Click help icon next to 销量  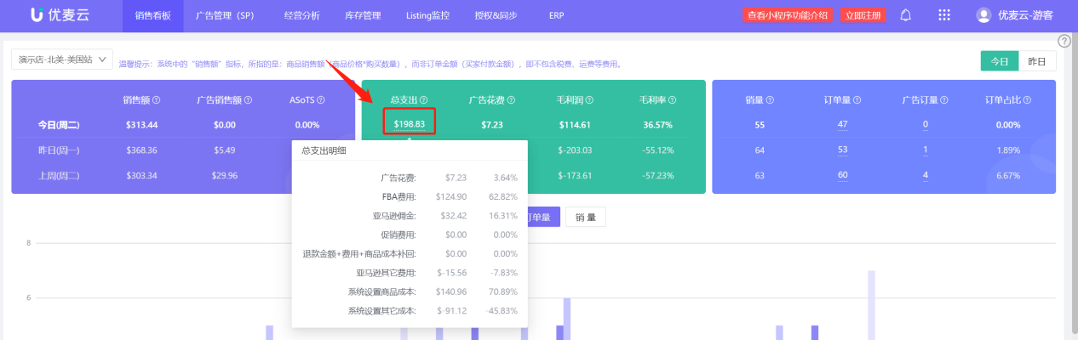770,100
